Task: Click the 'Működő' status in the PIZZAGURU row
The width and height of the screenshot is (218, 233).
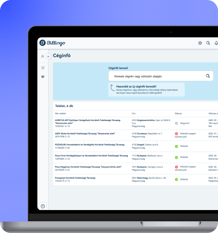Action: click(x=184, y=146)
